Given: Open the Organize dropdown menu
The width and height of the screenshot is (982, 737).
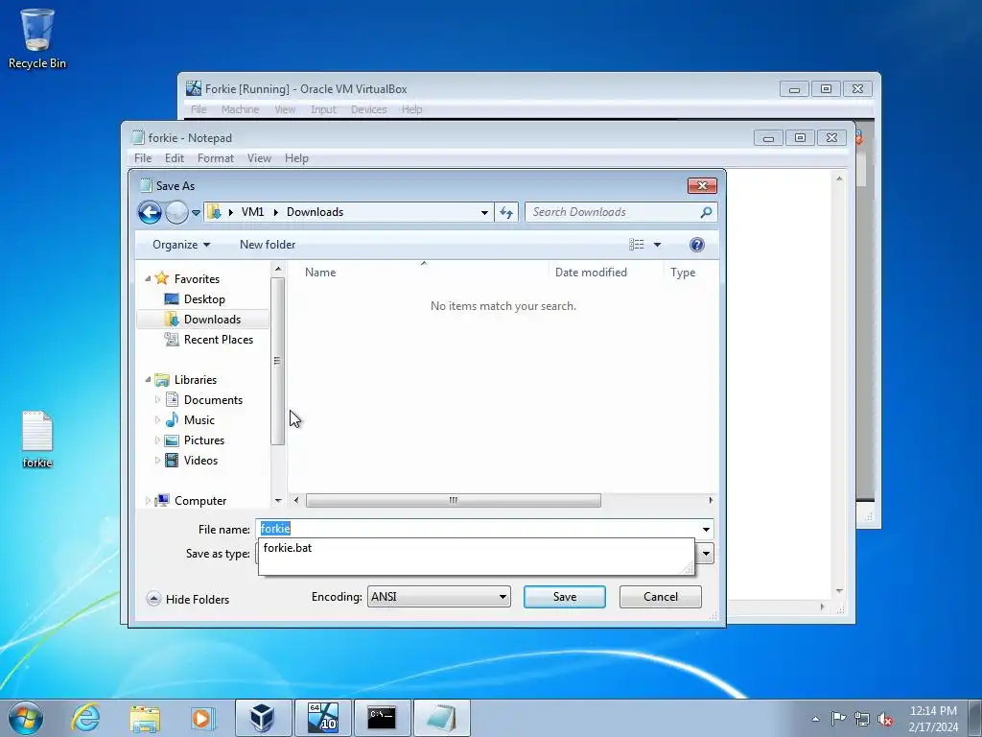Looking at the screenshot, I should (181, 245).
